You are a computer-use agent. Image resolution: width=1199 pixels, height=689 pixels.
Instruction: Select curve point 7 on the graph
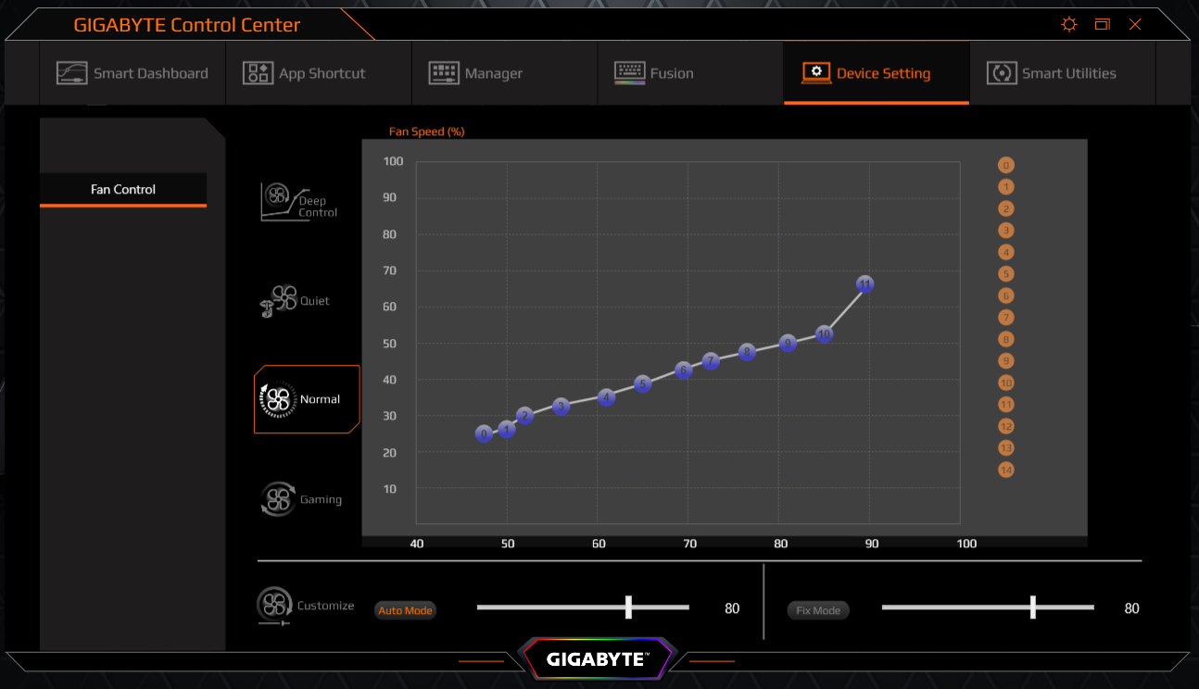click(x=711, y=361)
